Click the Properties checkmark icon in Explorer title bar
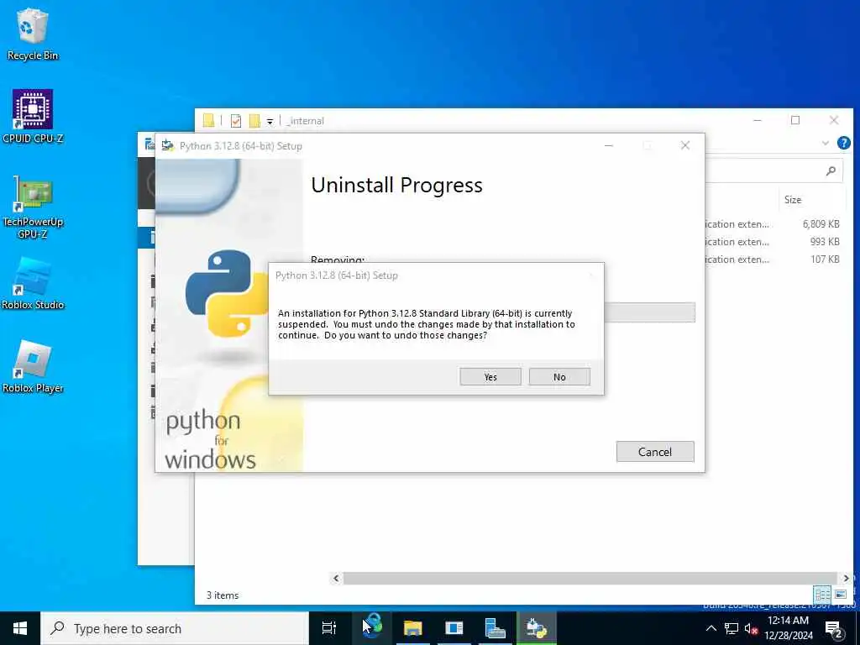Viewport: 860px width, 645px height. pos(236,121)
